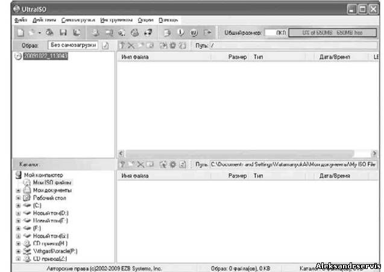This screenshot has height=272, width=384.
Task: Expand the Новый том(G:) node
Action: tap(18, 236)
